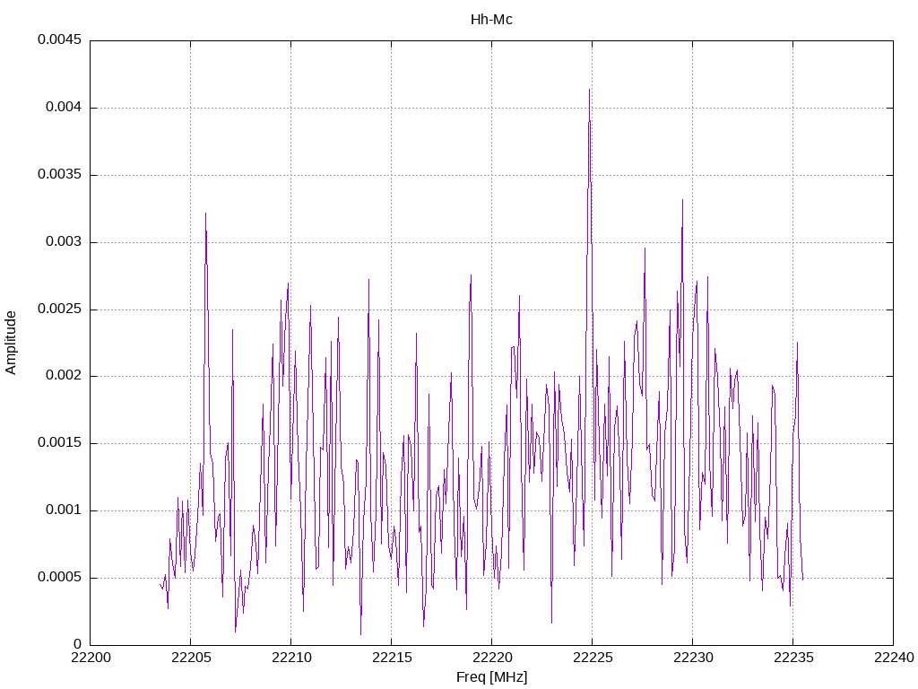Click the tallest spectrum peak near 22225 MHz

tap(590, 90)
